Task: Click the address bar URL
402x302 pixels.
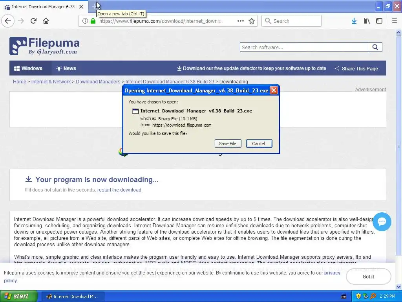Action: [x=161, y=21]
